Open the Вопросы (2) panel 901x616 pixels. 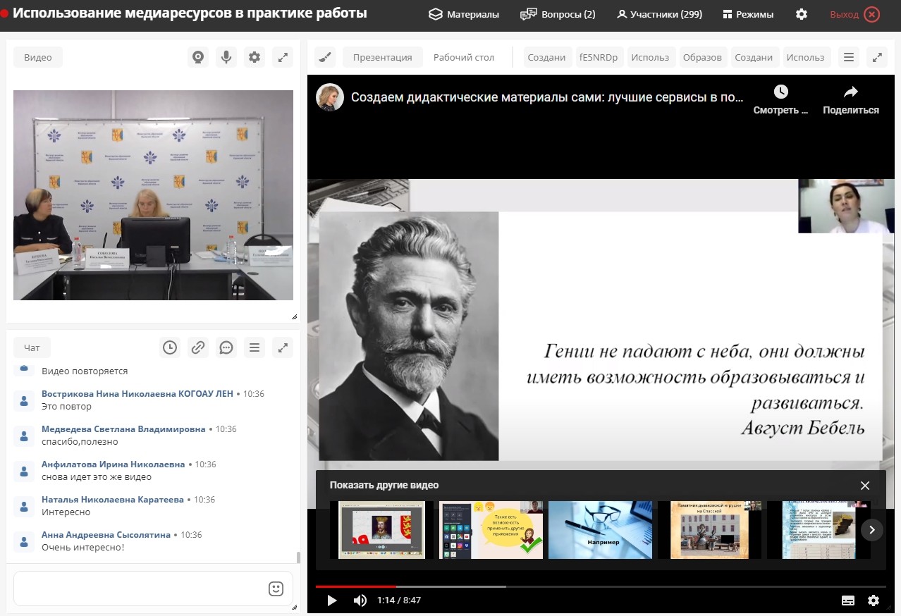[557, 13]
